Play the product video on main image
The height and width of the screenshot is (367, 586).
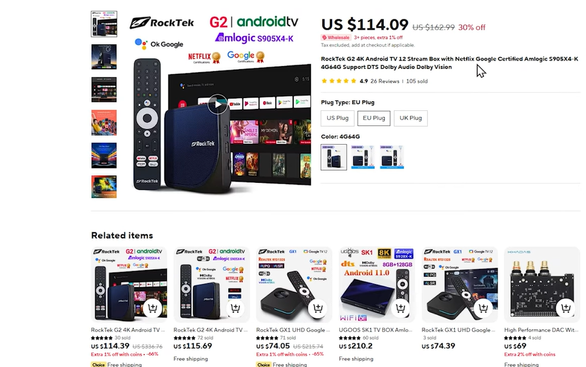(x=218, y=105)
